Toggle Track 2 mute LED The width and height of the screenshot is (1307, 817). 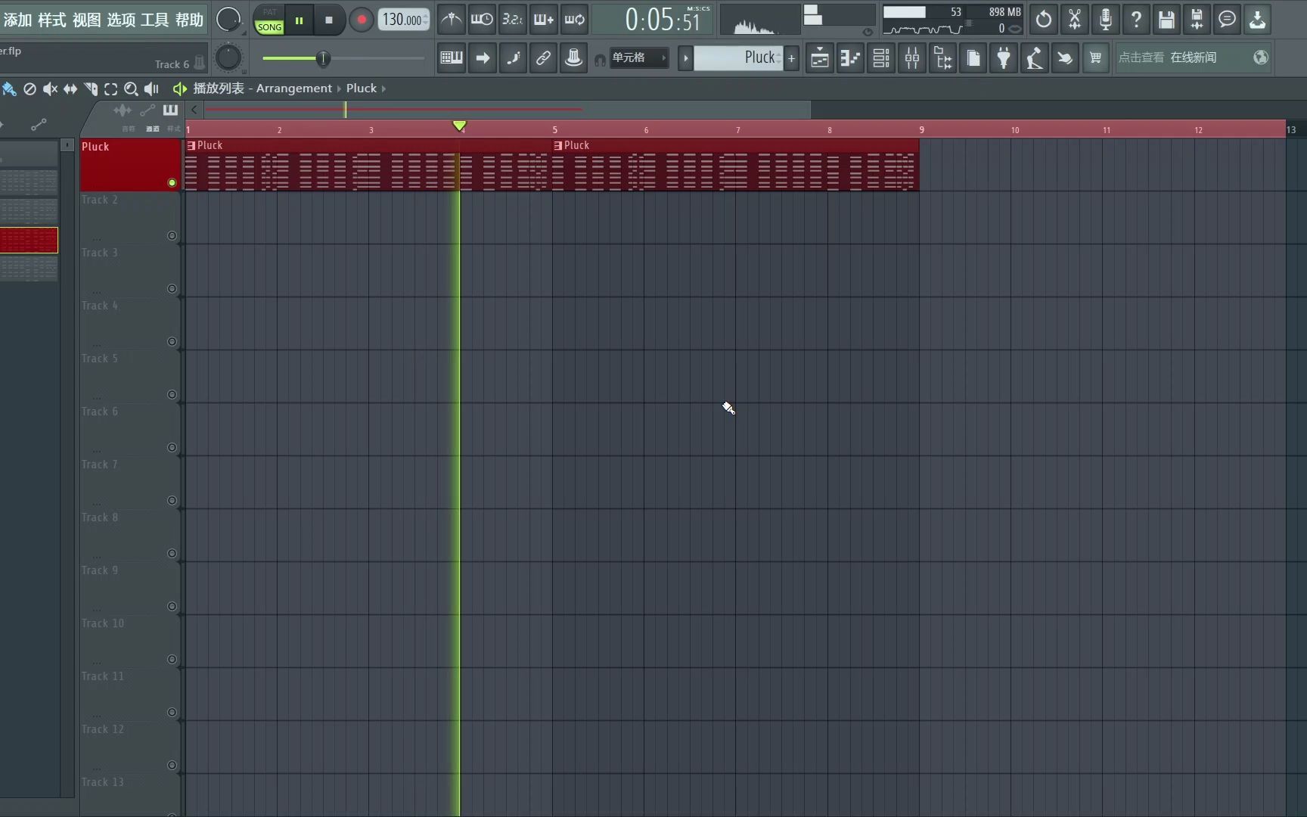[172, 235]
